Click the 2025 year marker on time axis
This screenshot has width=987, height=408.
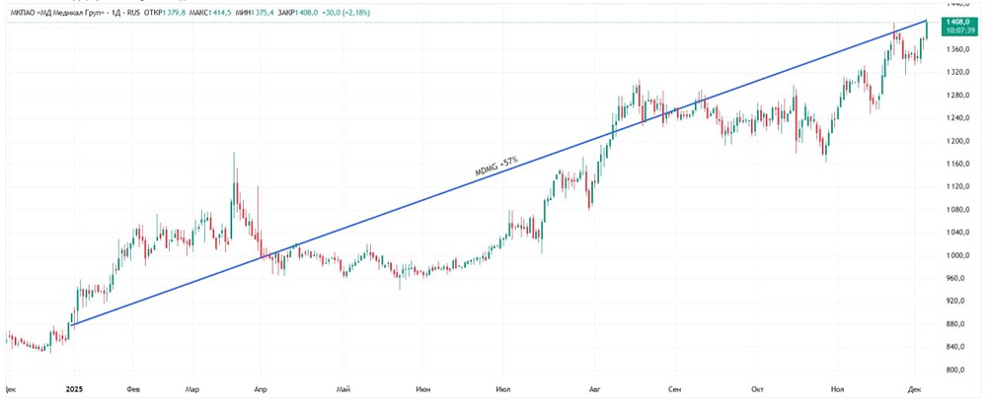72,389
